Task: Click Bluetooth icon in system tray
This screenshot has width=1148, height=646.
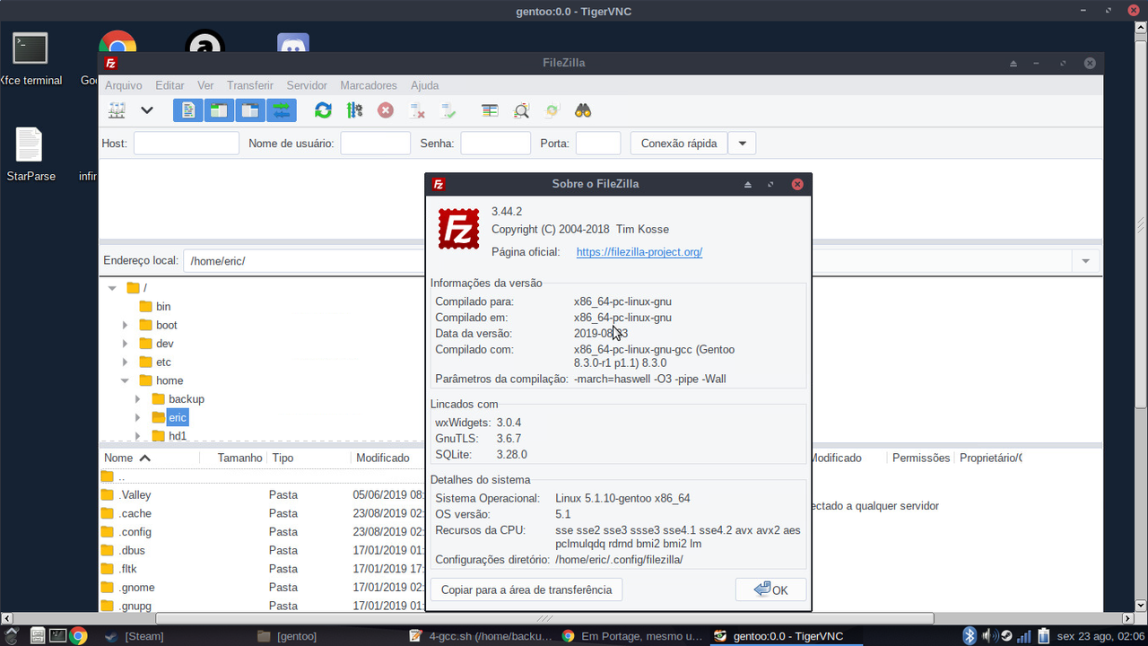Action: click(969, 636)
